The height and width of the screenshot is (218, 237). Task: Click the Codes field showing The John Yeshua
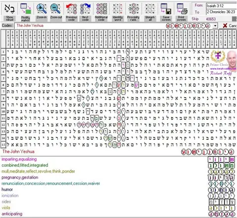pyautogui.click(x=114, y=26)
